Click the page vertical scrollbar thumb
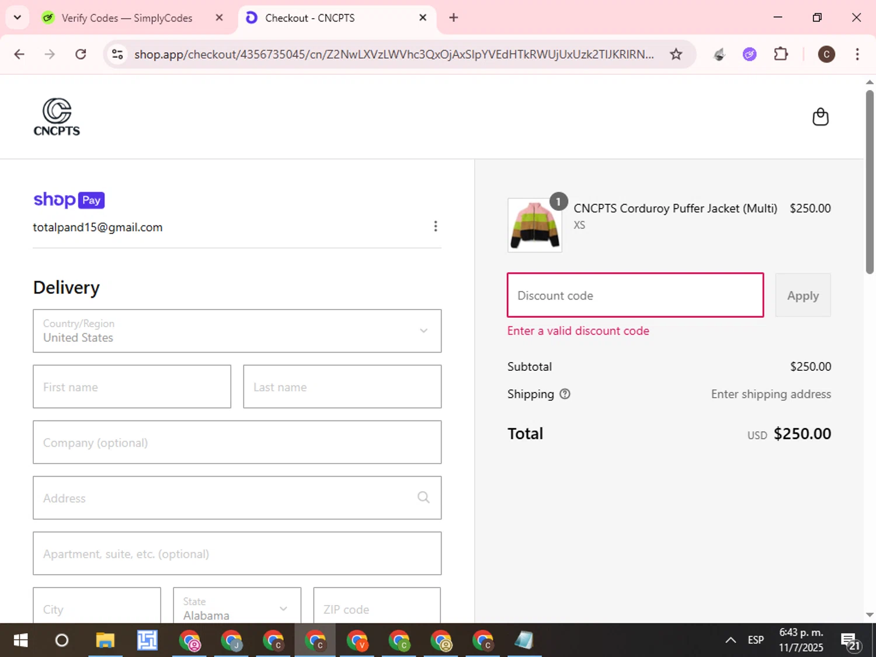 (870, 181)
